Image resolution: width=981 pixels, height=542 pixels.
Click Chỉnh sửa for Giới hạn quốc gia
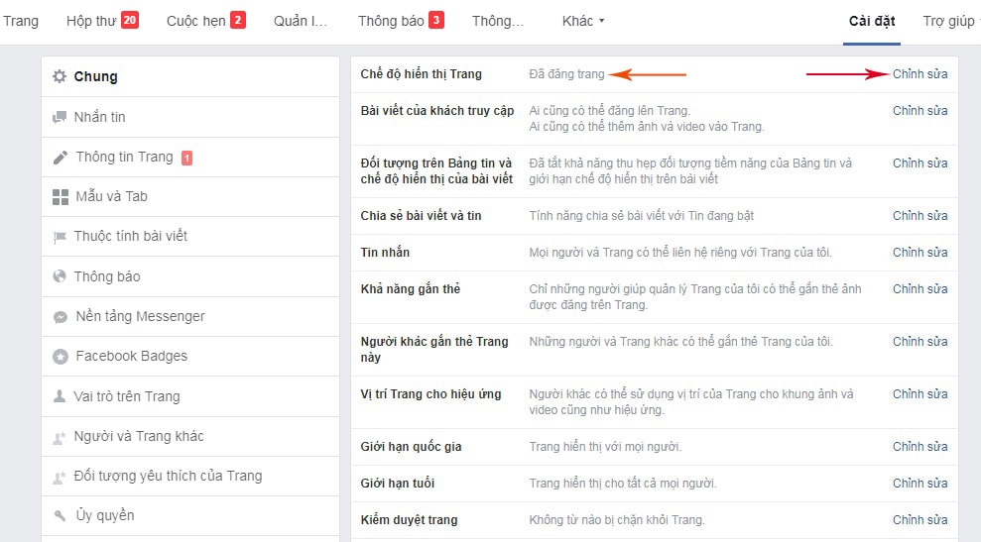920,446
